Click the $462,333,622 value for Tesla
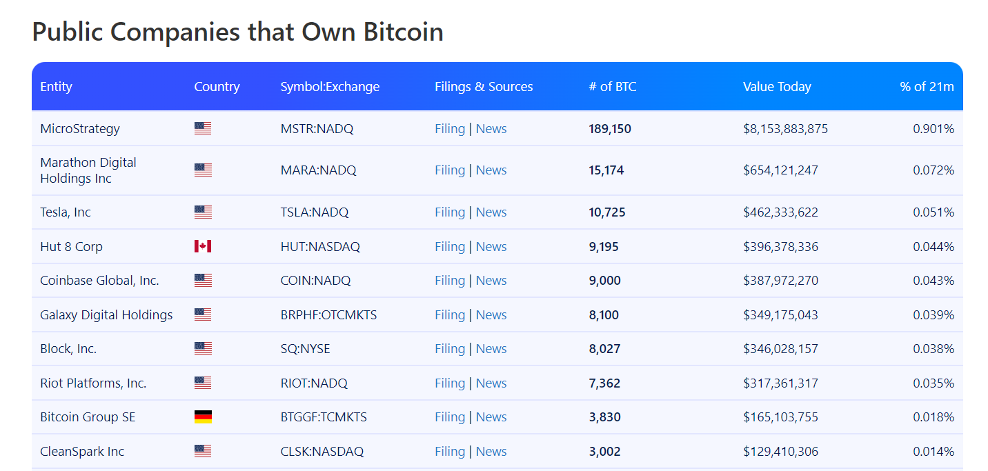The image size is (988, 471). tap(780, 212)
